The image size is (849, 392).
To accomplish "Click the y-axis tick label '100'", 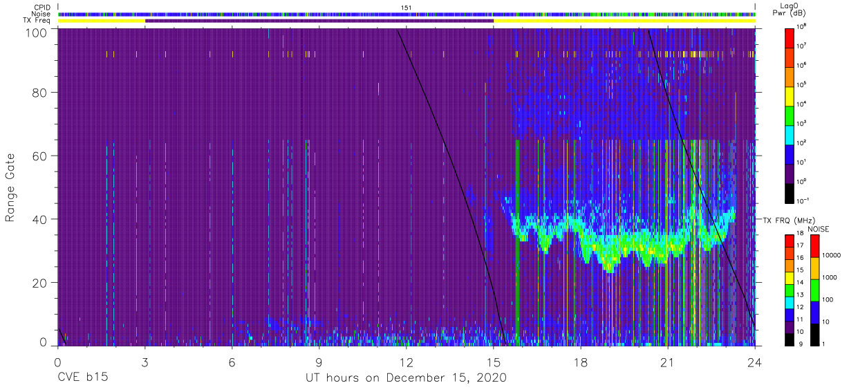I will pyautogui.click(x=37, y=32).
